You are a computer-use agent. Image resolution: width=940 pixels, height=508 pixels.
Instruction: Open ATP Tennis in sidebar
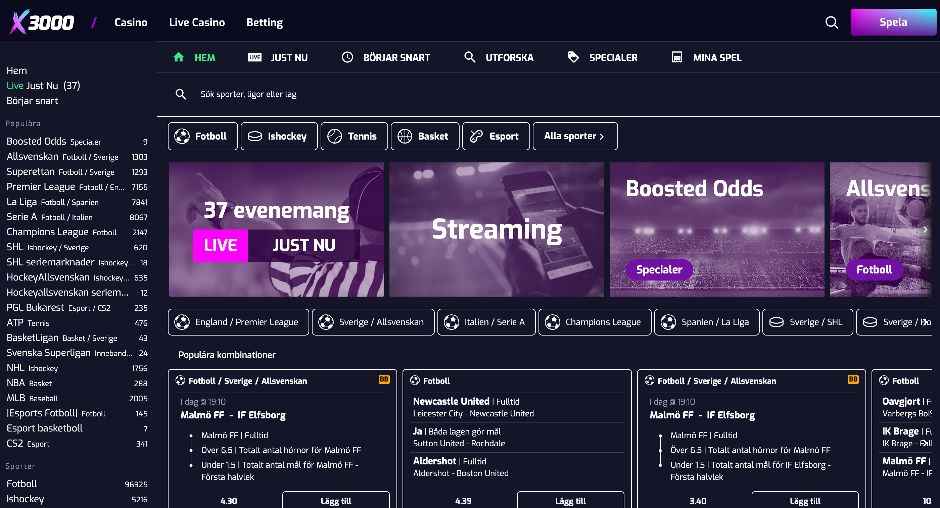click(77, 323)
